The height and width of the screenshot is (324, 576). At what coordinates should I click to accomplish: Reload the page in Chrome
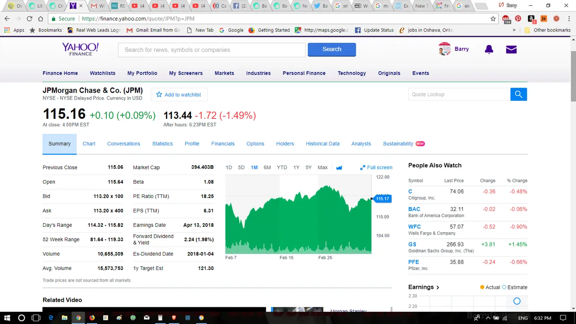(x=29, y=18)
